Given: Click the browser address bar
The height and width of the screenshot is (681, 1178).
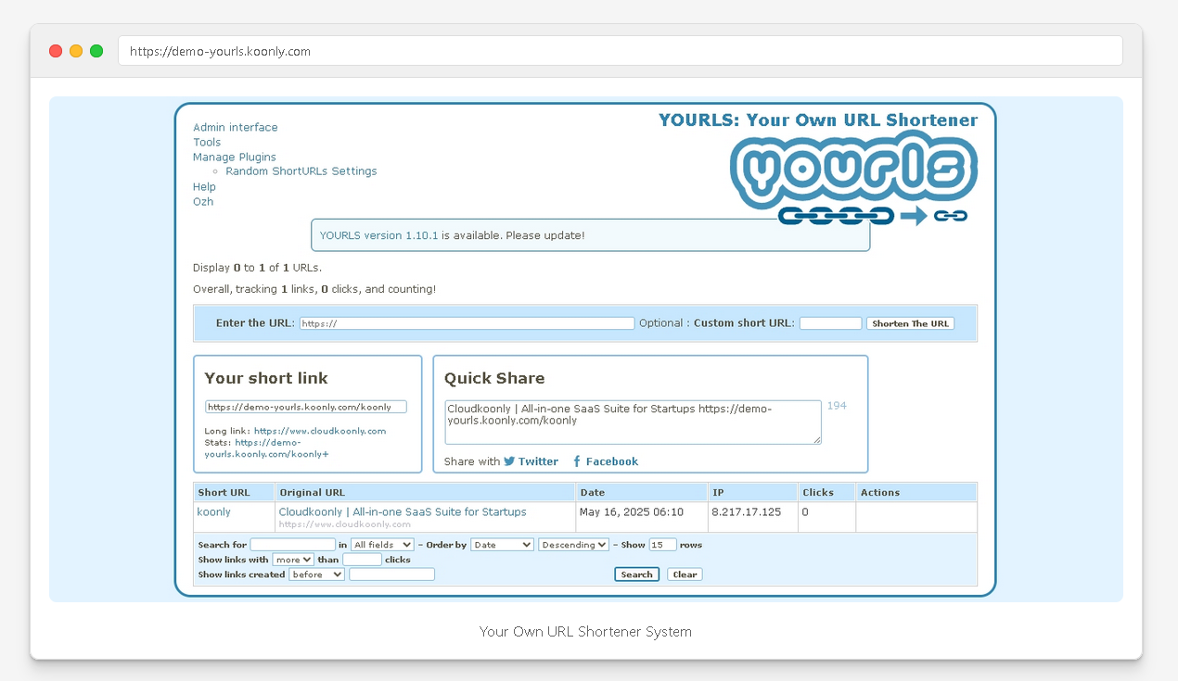Looking at the screenshot, I should (620, 51).
